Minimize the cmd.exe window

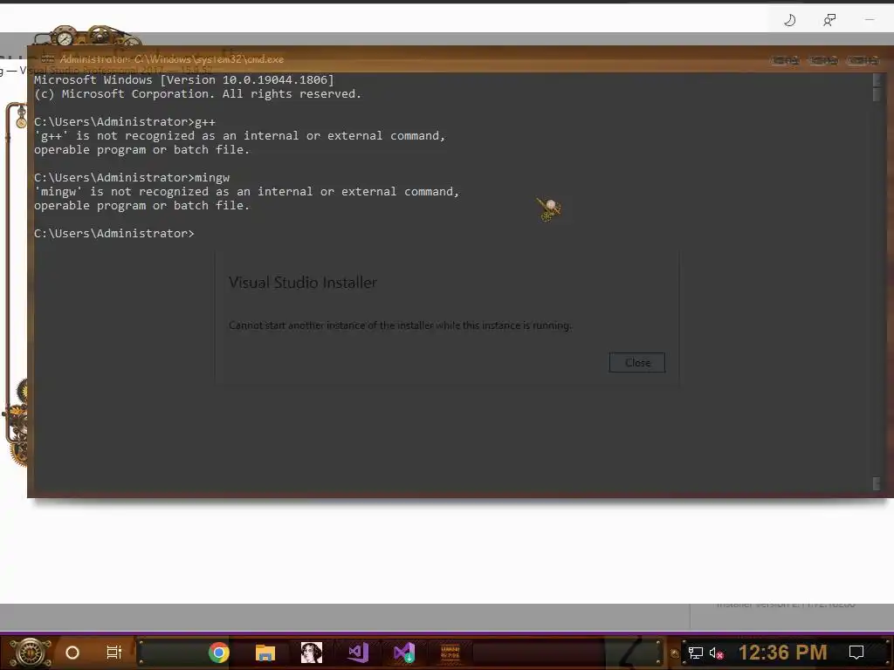point(785,60)
